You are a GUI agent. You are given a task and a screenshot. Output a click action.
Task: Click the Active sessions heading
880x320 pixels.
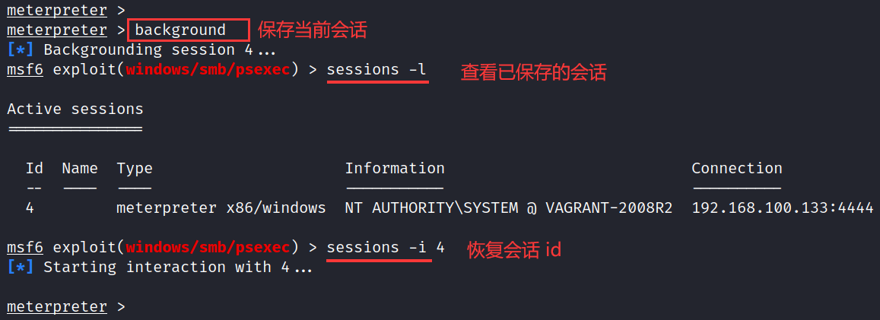coord(75,109)
